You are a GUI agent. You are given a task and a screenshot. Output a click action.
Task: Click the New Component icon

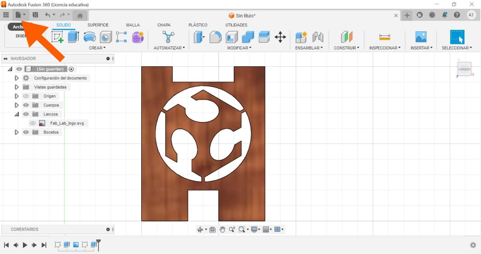(x=301, y=37)
